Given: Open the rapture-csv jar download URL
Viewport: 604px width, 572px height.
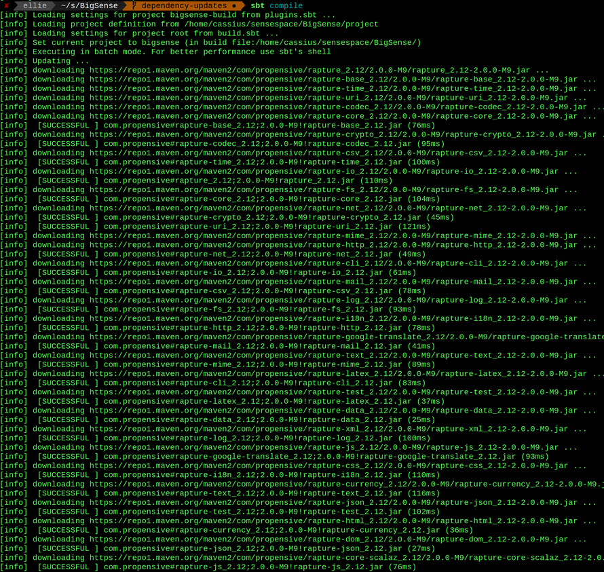Looking at the screenshot, I should coord(328,153).
